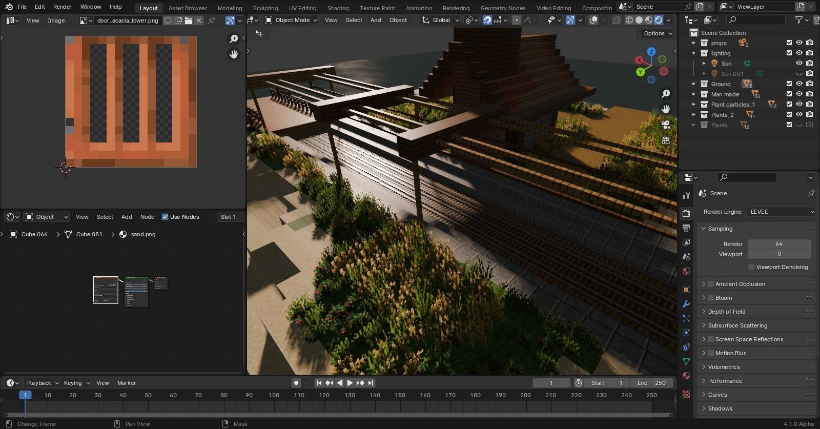Adjust the Viewport samples value slider

coord(780,254)
